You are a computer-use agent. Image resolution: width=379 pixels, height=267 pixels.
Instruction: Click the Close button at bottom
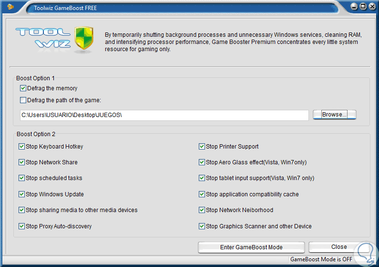[339, 246]
